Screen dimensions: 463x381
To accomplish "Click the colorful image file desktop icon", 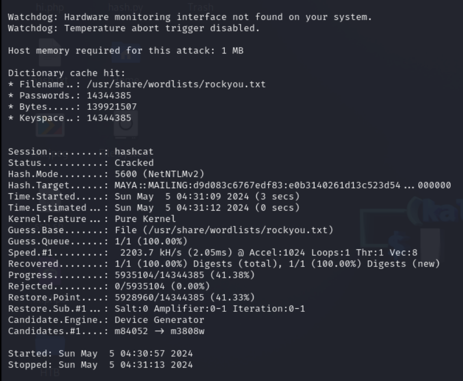I will click(50, 126).
